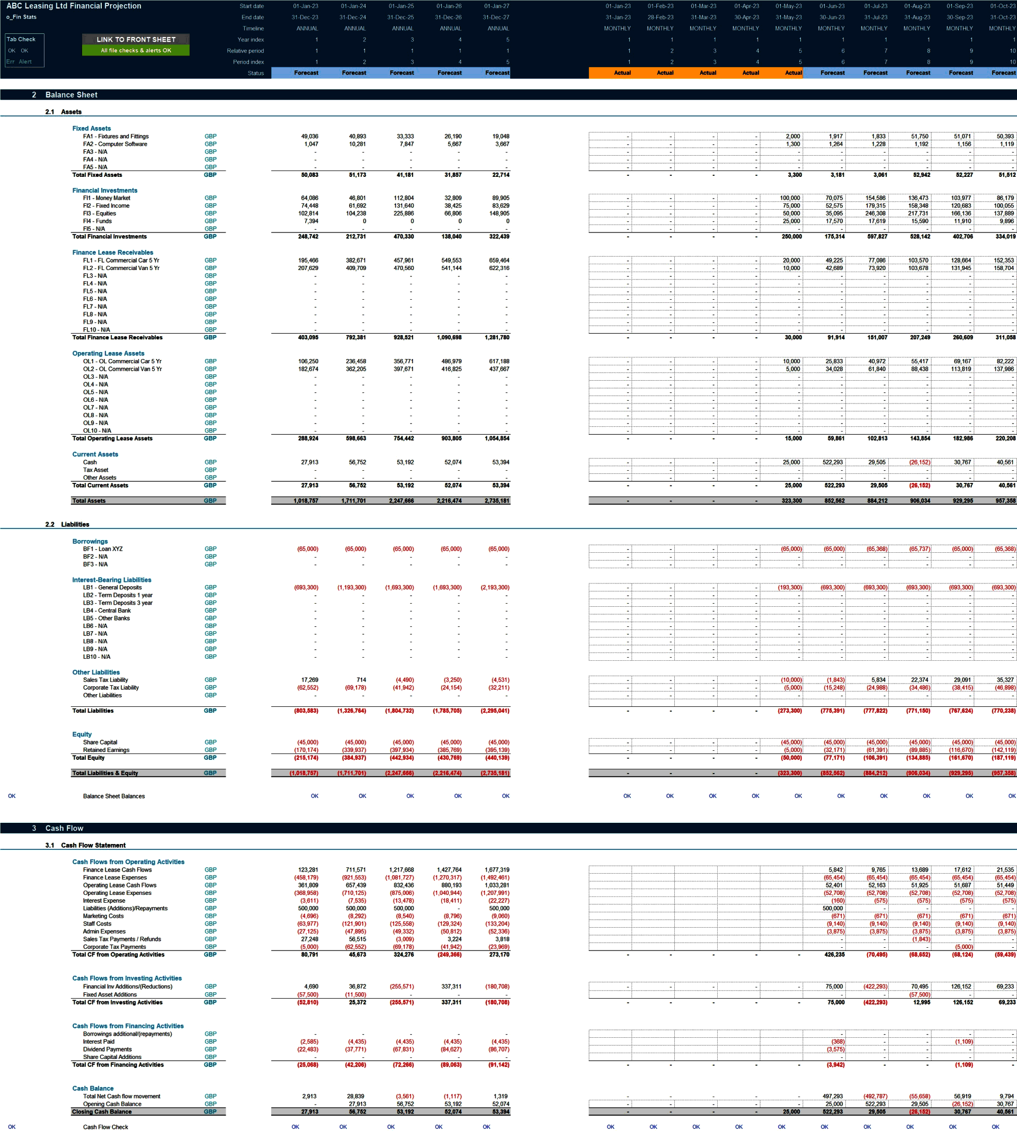1017x1131 pixels.
Task: Click the 'LB4 - Central Bank' row label
Action: 106,611
